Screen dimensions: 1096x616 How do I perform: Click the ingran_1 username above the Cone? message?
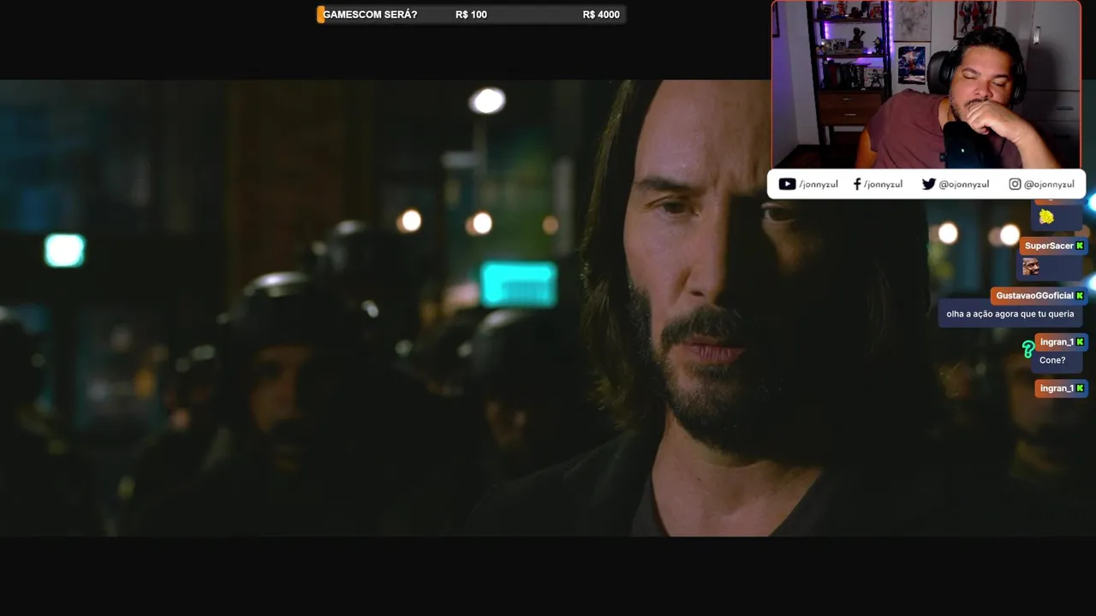click(1057, 341)
